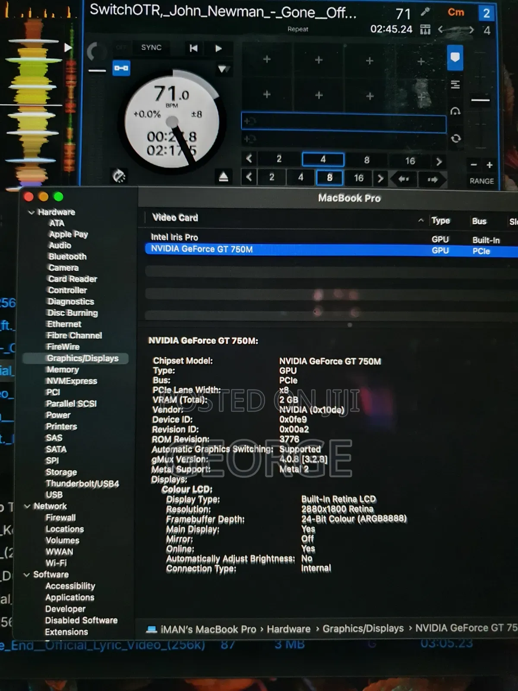Image resolution: width=518 pixels, height=691 pixels.
Task: Jump to previous track on Serato deck
Action: click(x=193, y=48)
